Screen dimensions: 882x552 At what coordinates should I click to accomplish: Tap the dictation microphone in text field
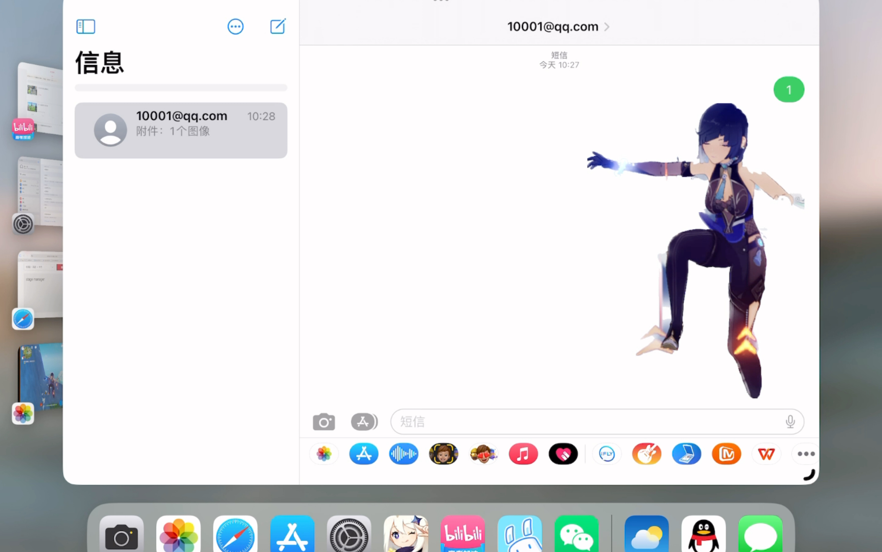[790, 422]
